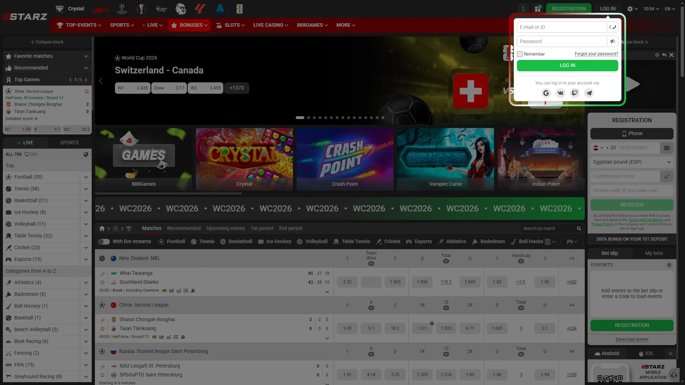
Task: Click the trophy icon in matches breadcrumb
Action: 129,229
